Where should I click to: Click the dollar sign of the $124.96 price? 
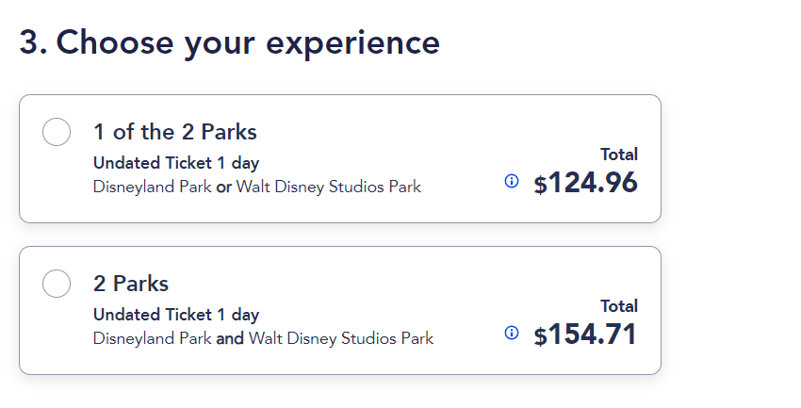tap(540, 185)
